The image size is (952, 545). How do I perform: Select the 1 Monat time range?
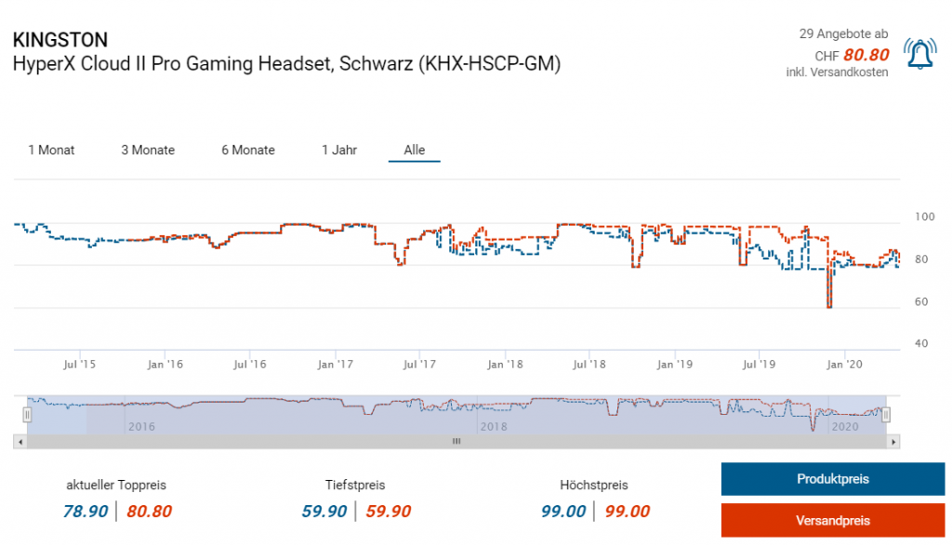52,150
